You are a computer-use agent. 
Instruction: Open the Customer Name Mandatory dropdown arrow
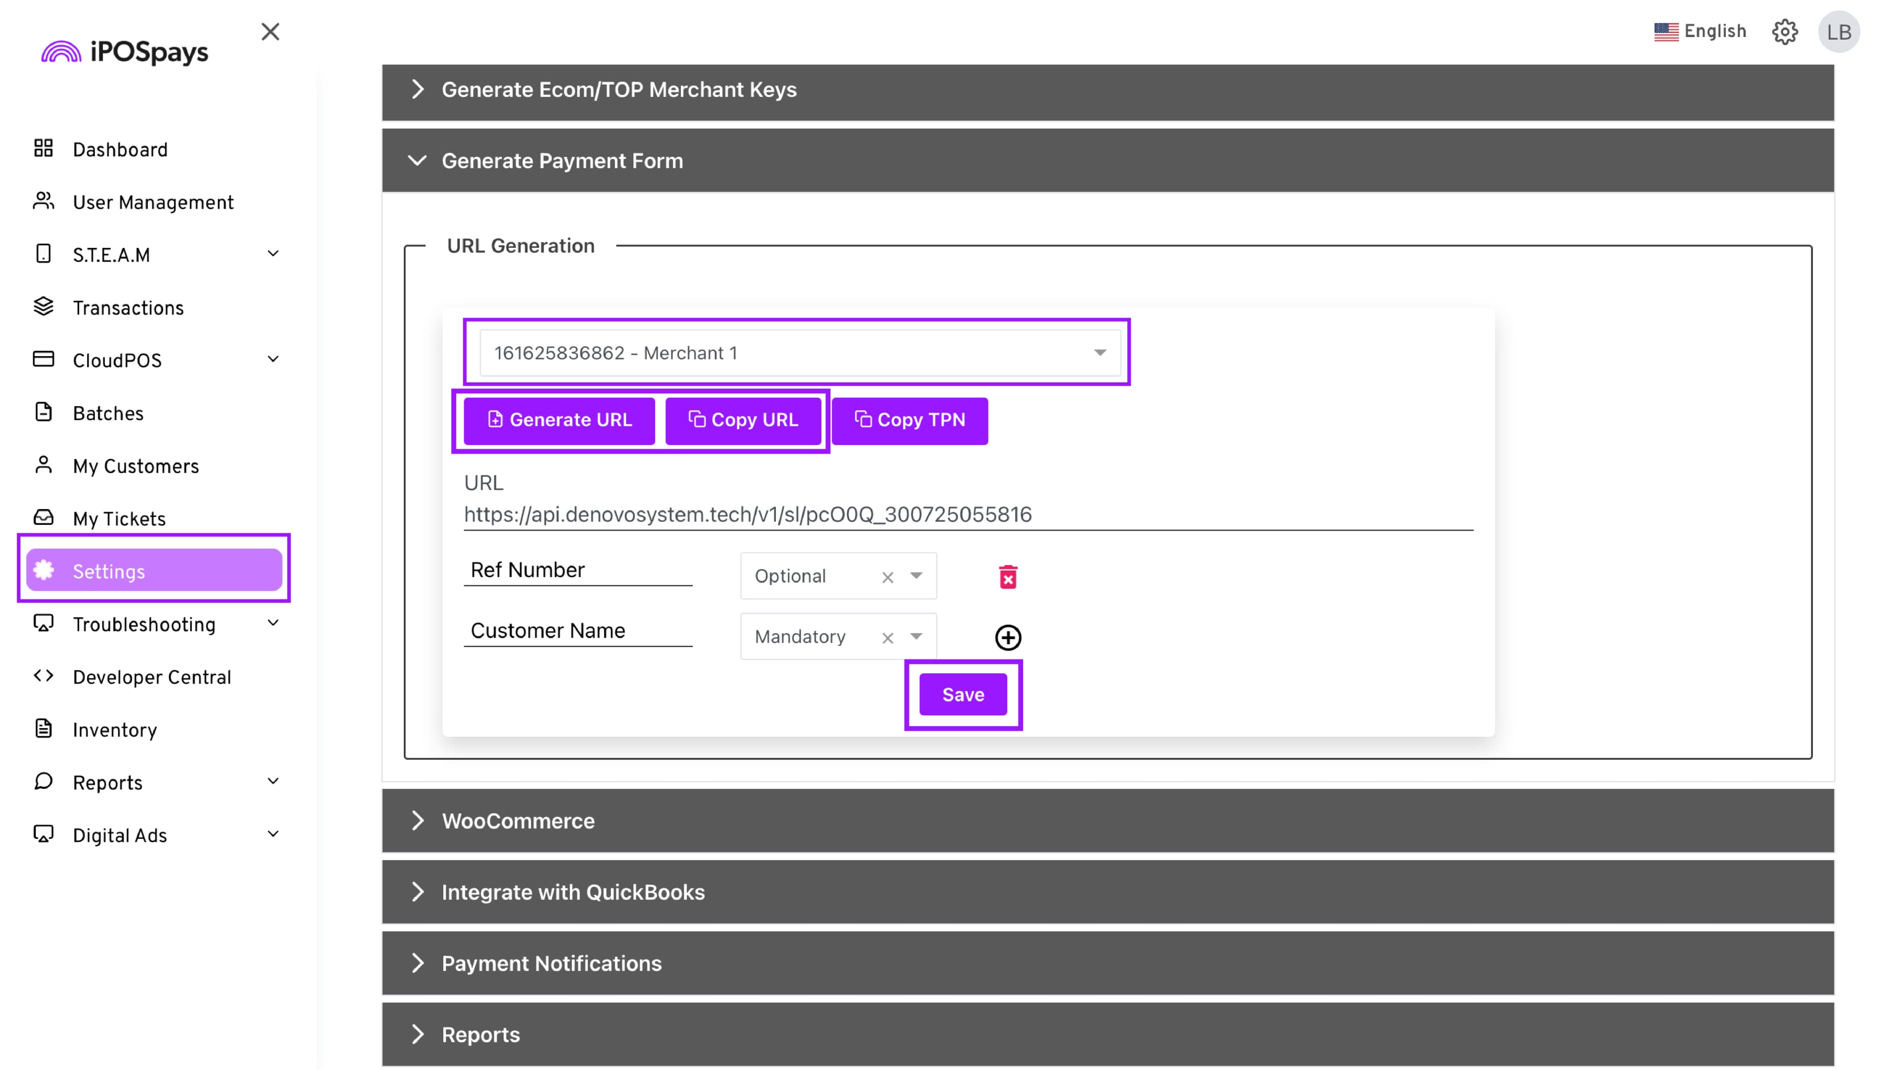point(916,636)
